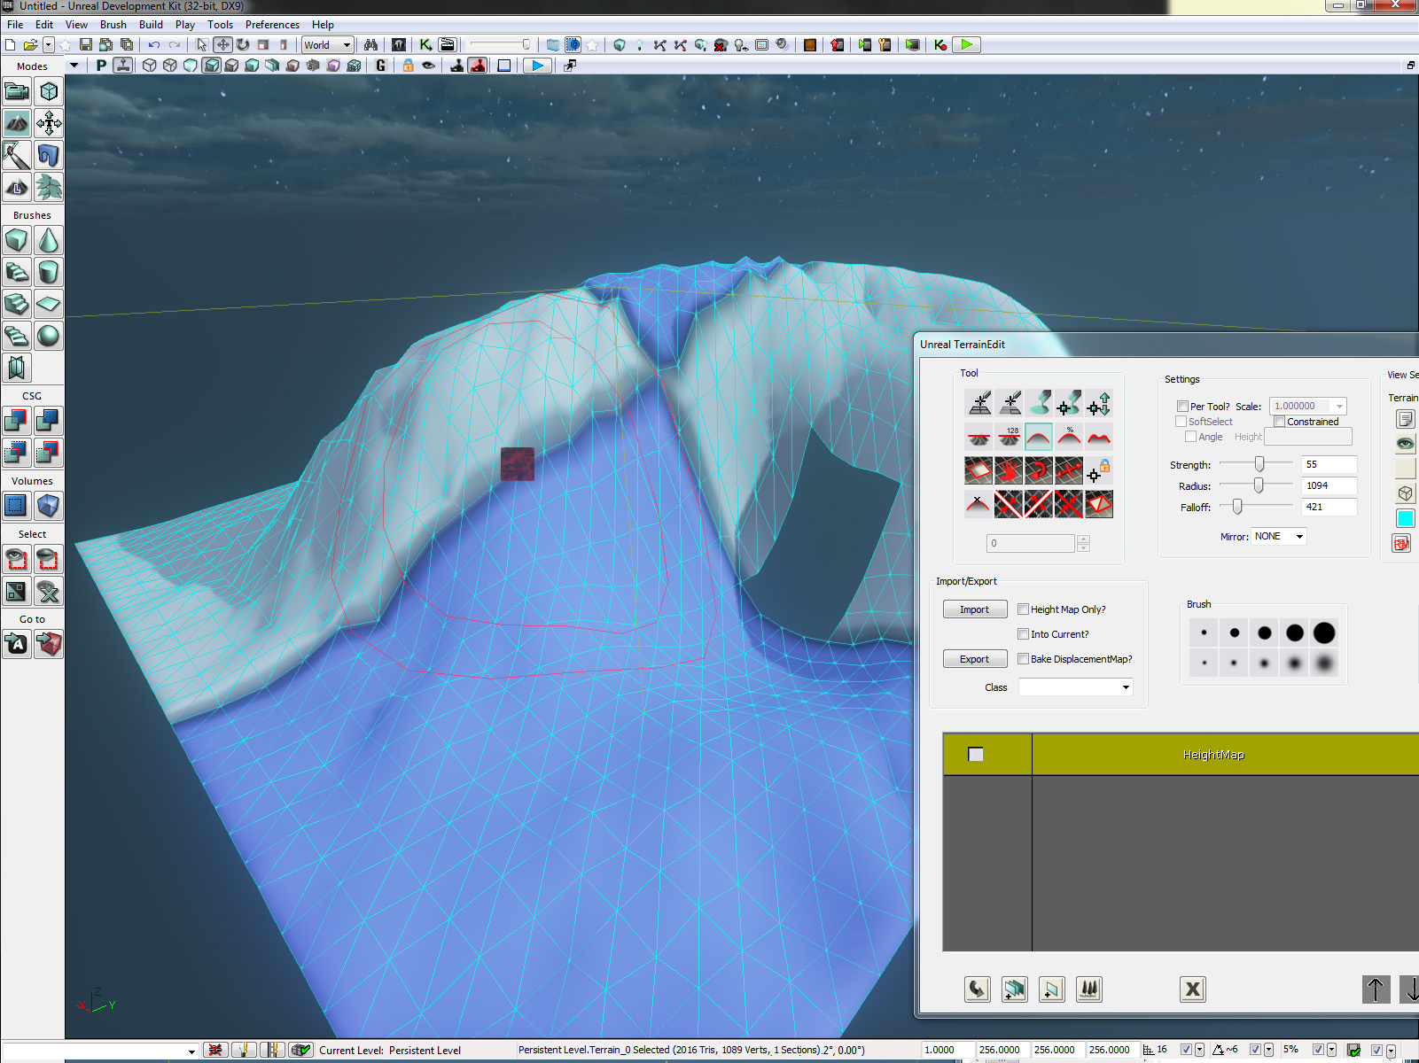
Task: Open the Class dropdown in Import/Export
Action: click(1076, 687)
